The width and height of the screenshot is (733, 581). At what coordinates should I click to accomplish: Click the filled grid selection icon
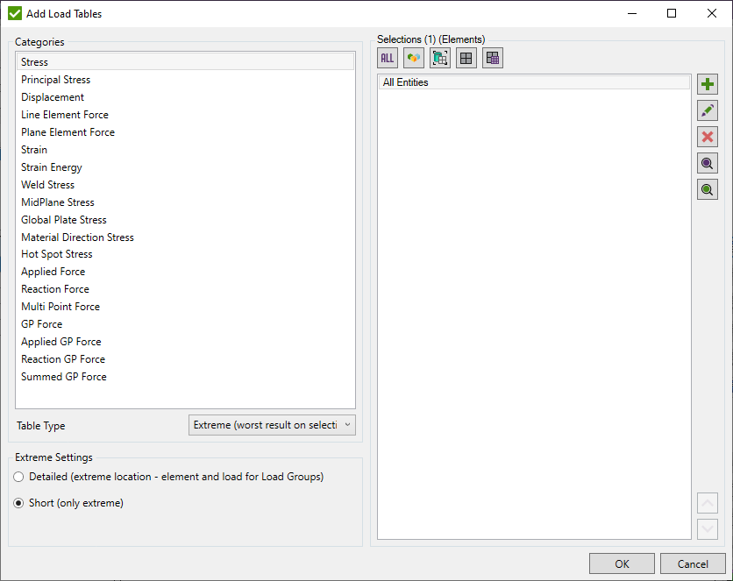click(x=492, y=58)
